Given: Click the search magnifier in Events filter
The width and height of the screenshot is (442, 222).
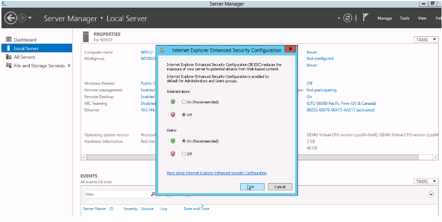Looking at the screenshot, I should [x=153, y=194].
